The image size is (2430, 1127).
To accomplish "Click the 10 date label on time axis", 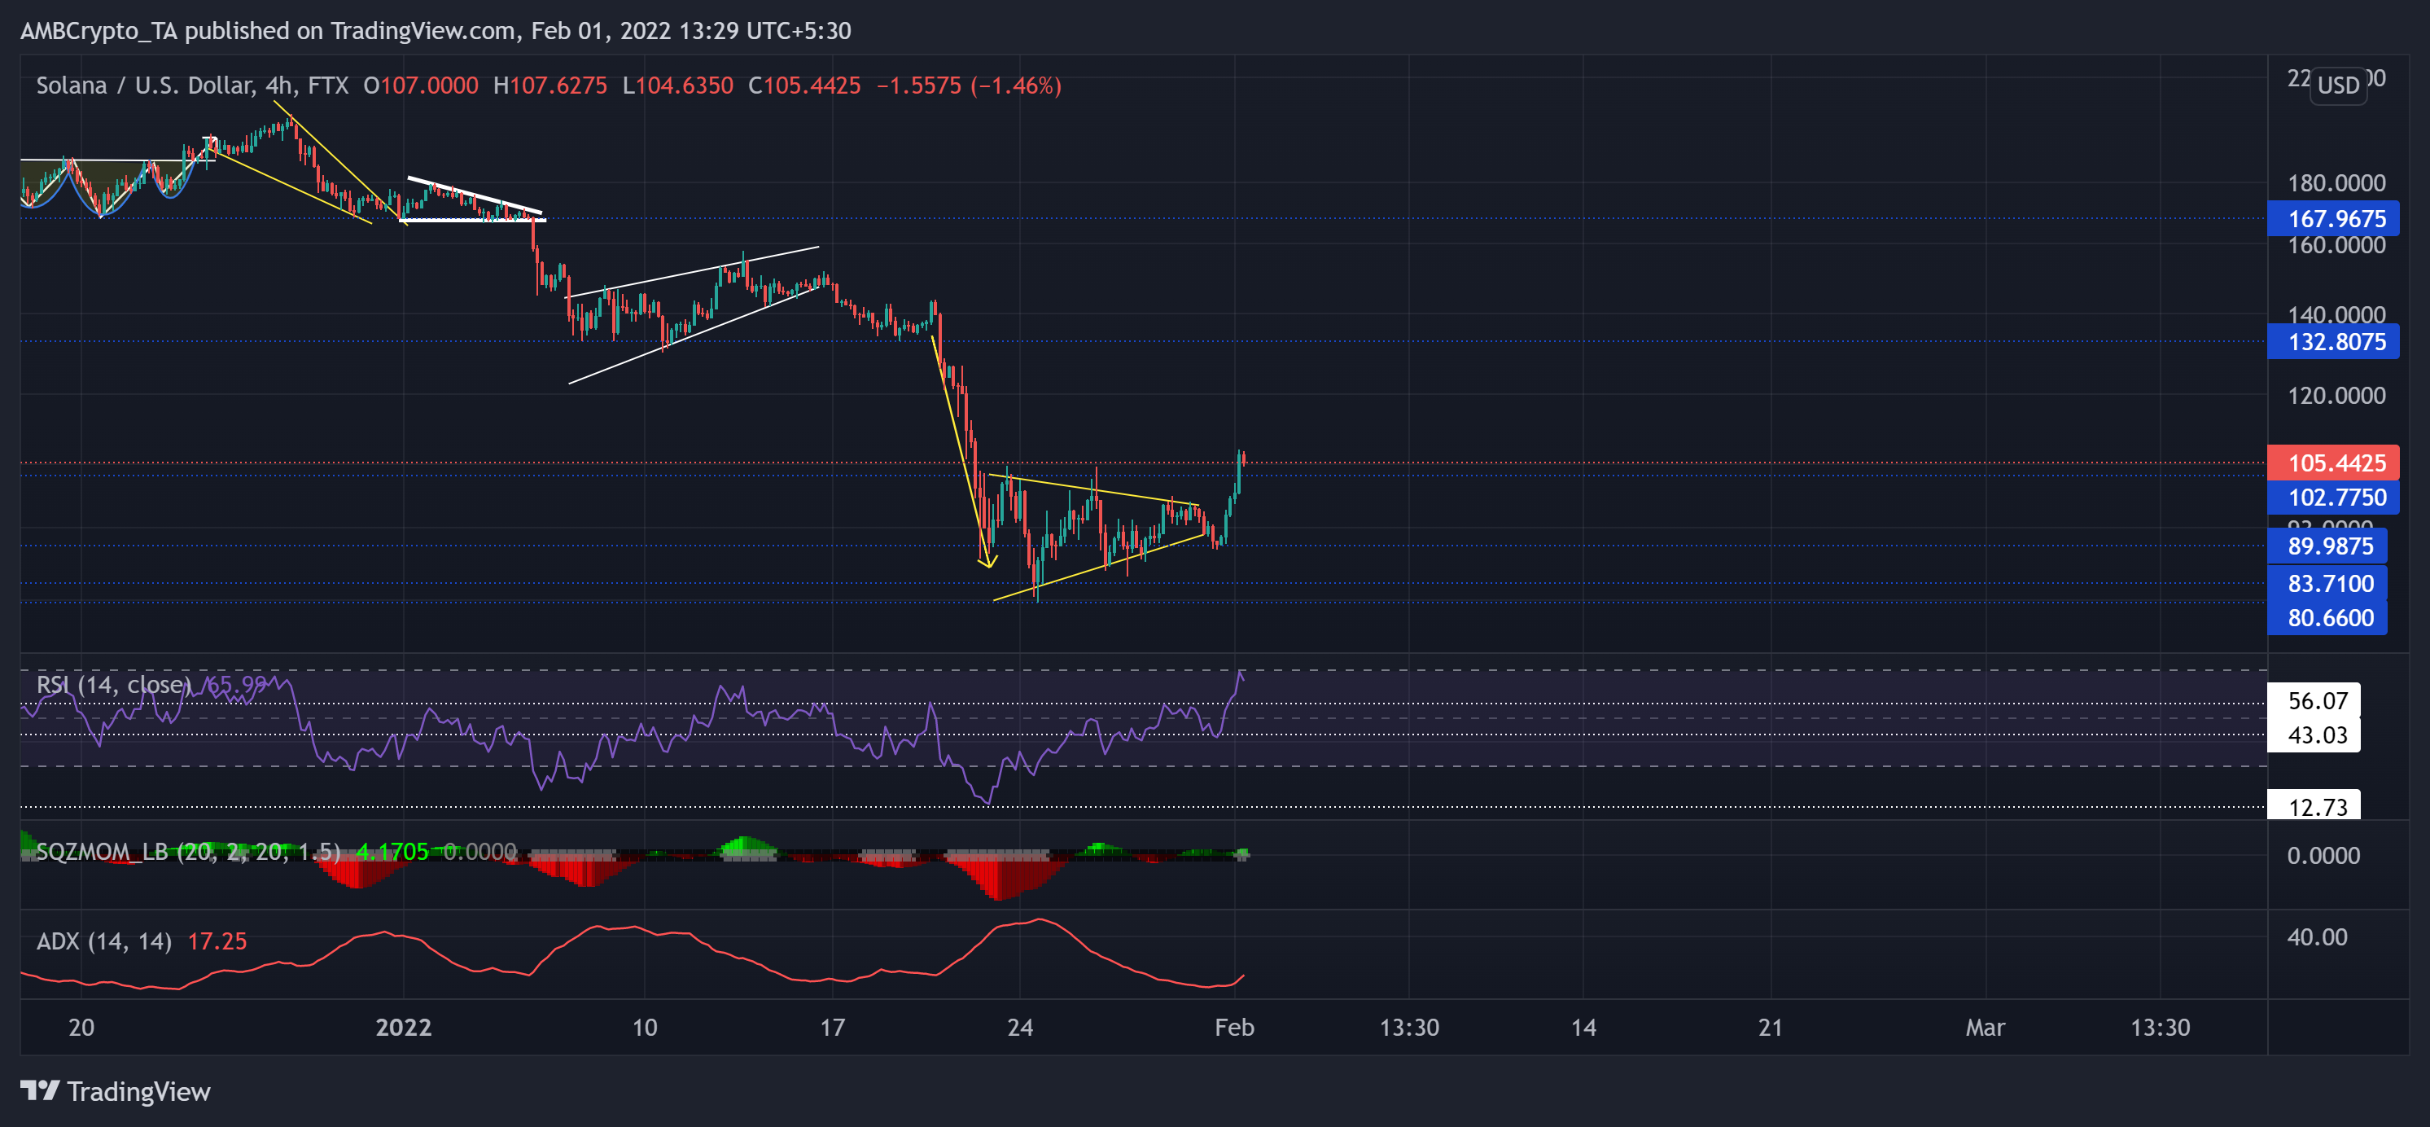I will click(644, 1027).
